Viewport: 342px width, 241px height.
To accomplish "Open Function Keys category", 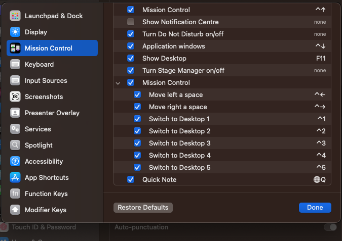I will pos(46,194).
